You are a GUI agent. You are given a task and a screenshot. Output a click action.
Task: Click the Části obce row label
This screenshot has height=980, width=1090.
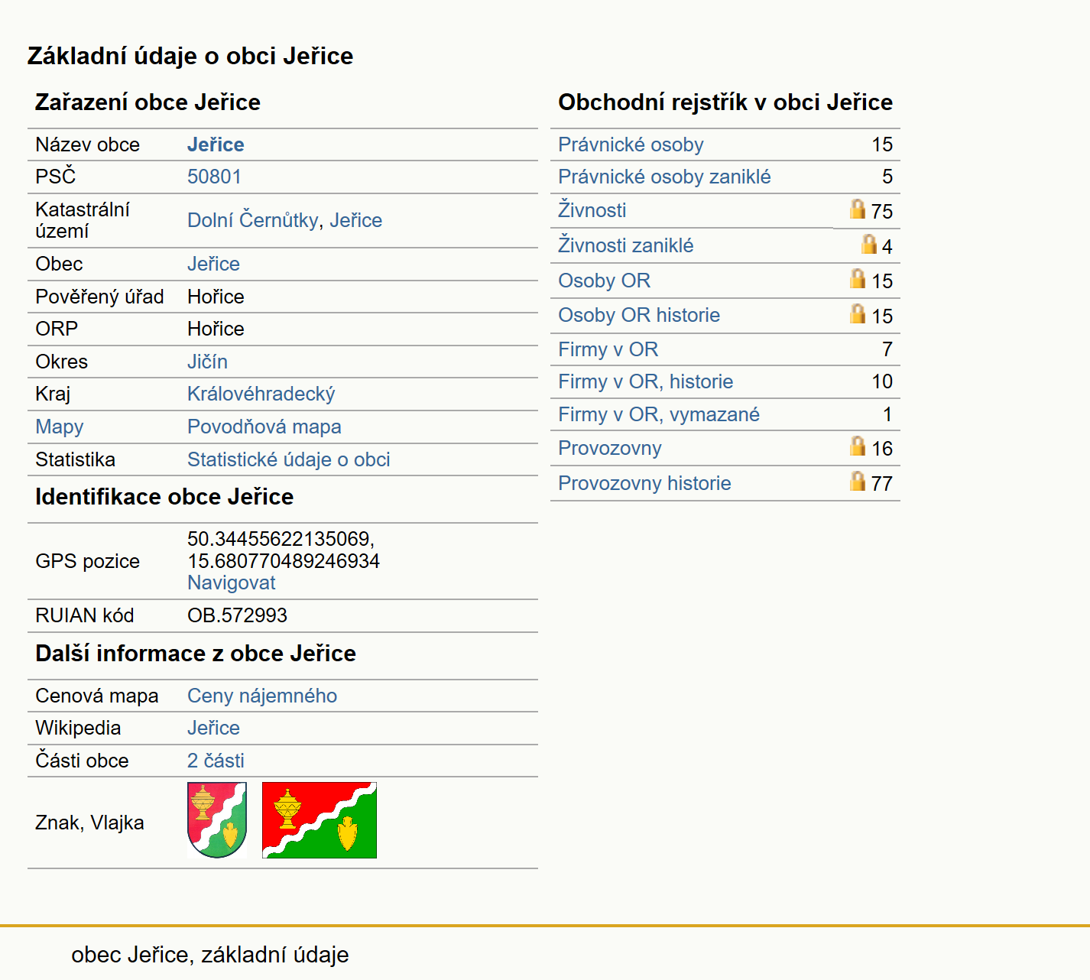[82, 761]
